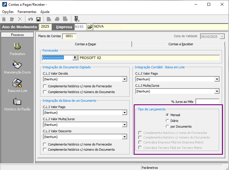Click the % Juros ao Mês field
The width and height of the screenshot is (229, 170).
click(207, 102)
